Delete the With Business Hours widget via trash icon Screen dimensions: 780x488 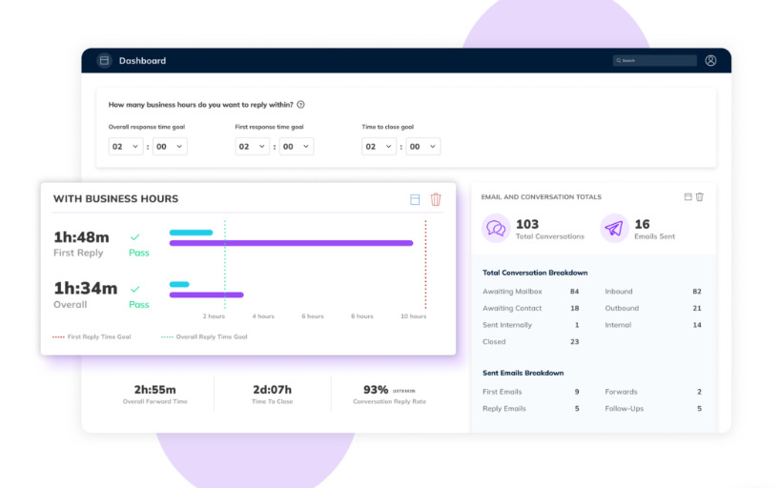tap(436, 199)
